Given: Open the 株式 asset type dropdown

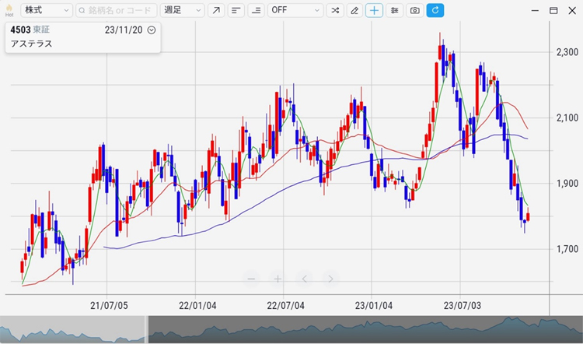Looking at the screenshot, I should (x=46, y=11).
